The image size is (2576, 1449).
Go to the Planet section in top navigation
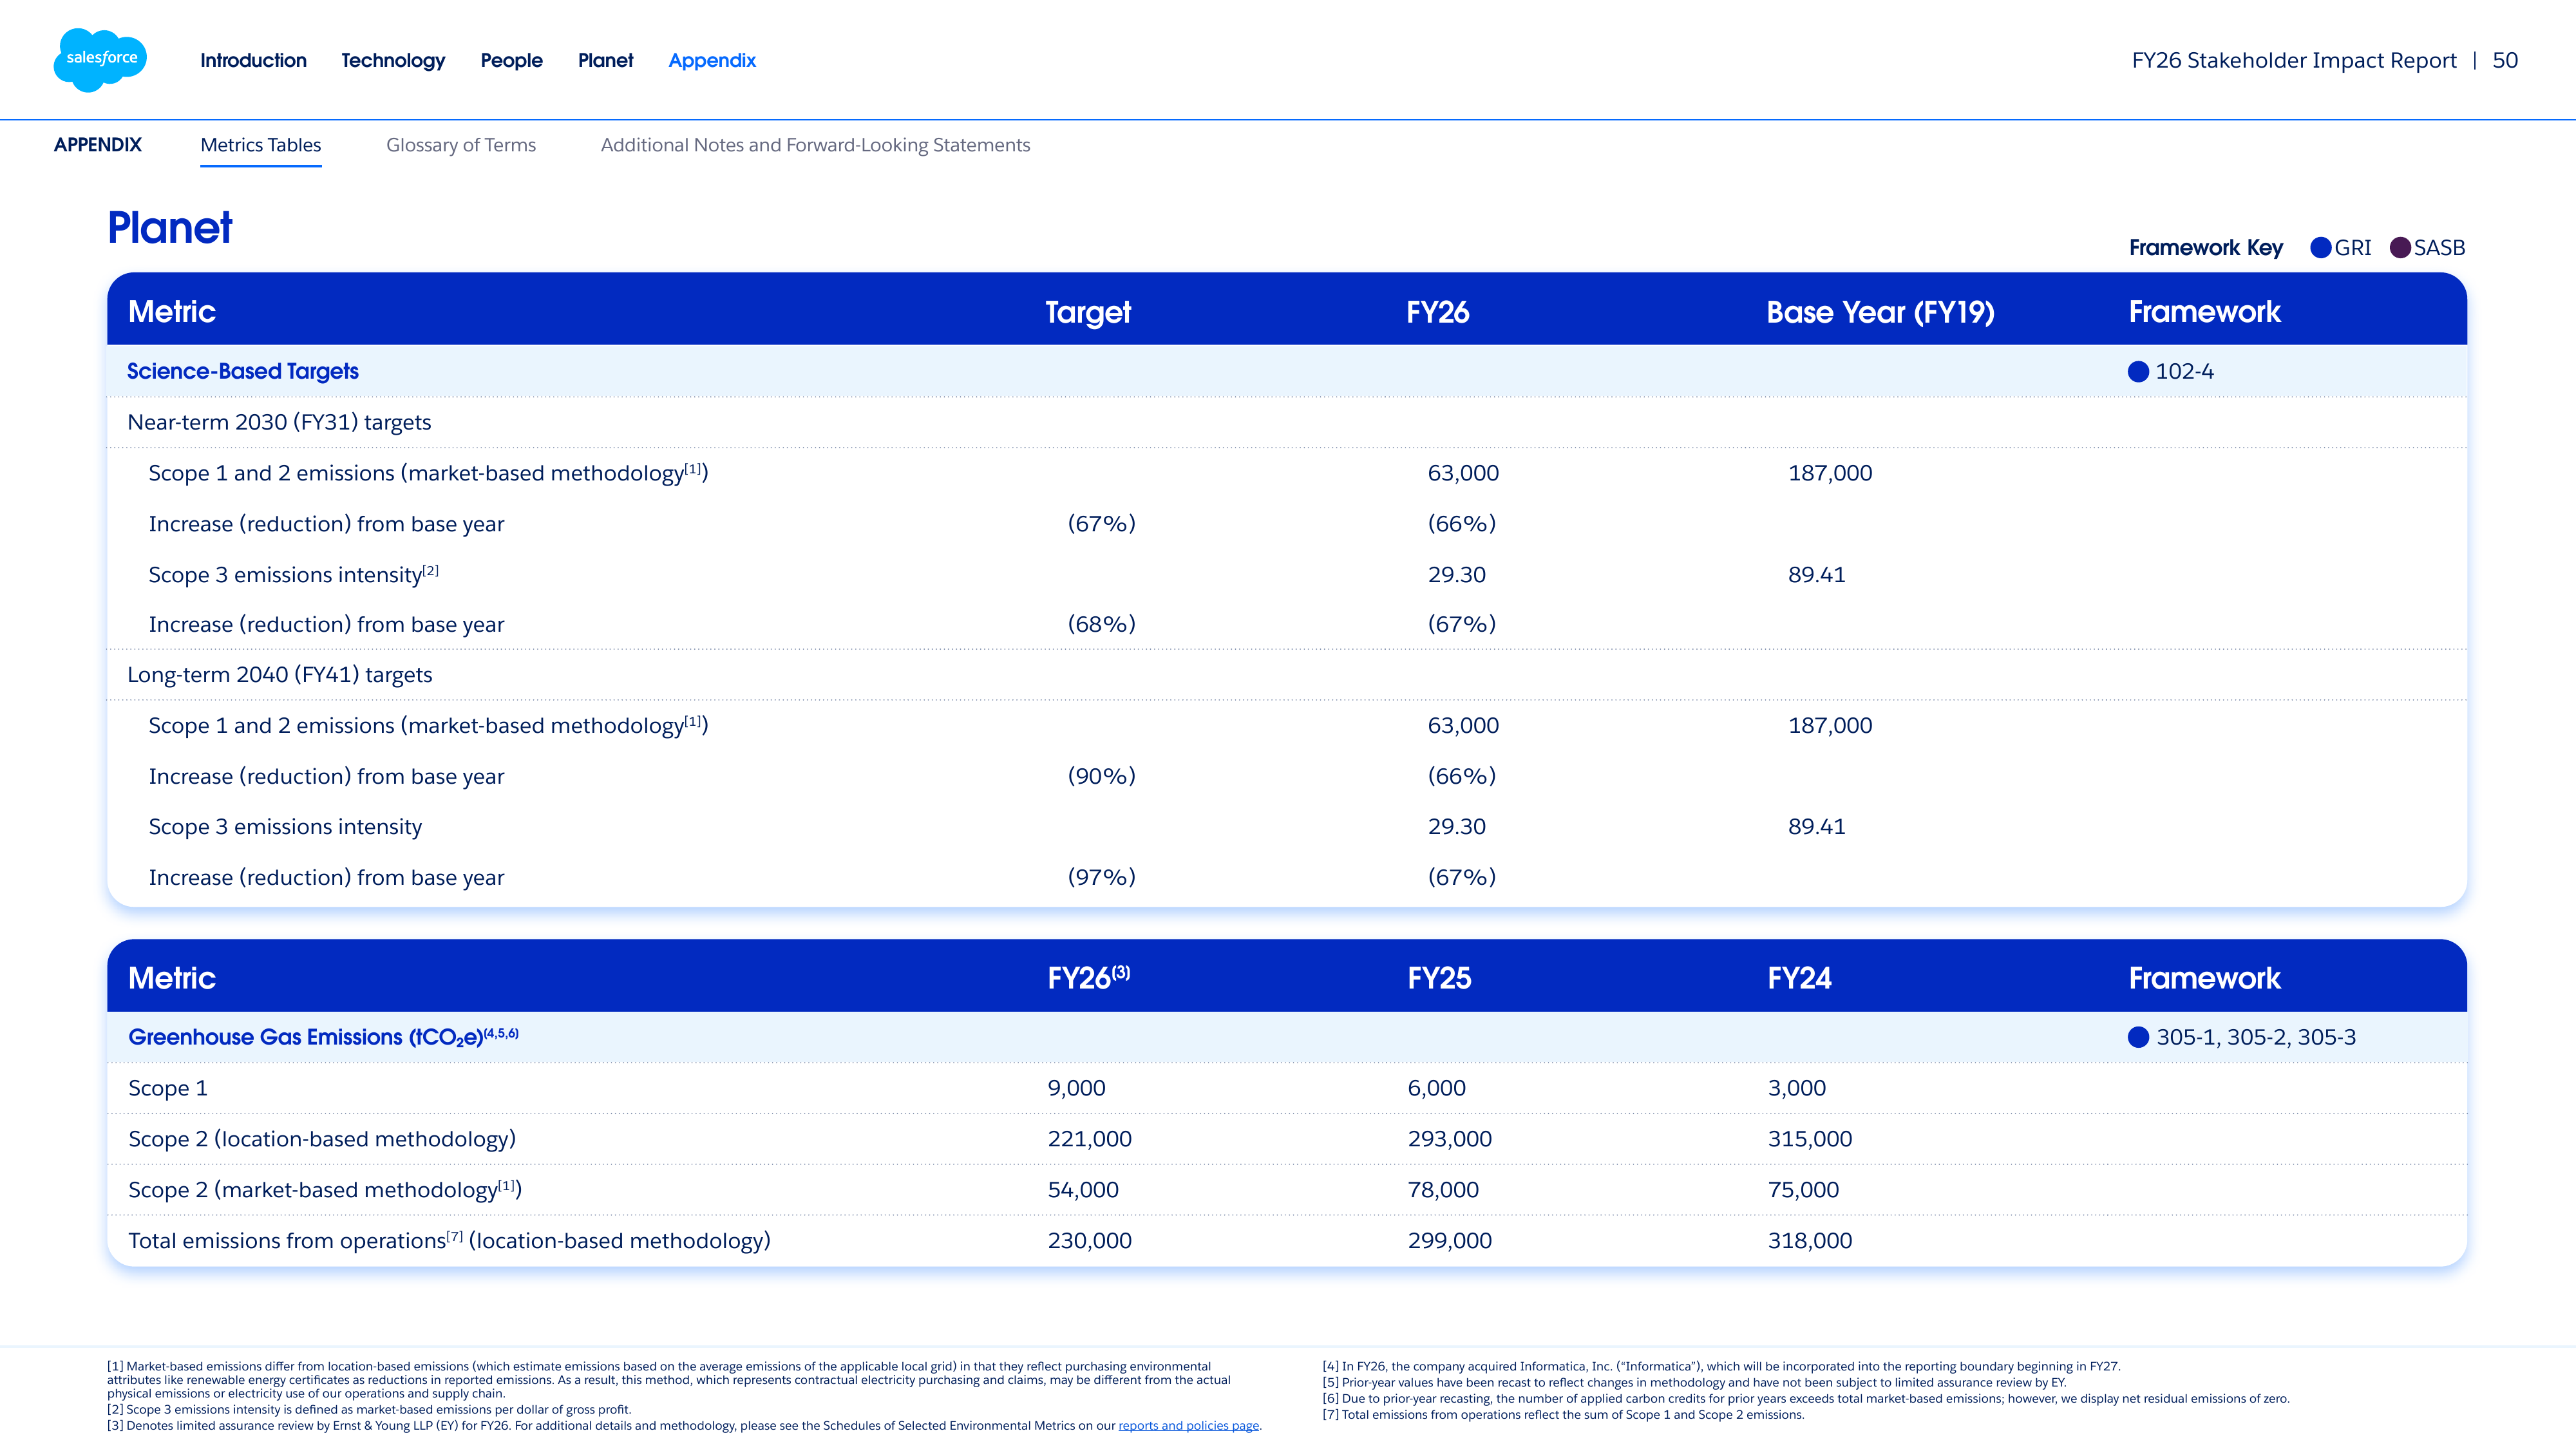605,60
